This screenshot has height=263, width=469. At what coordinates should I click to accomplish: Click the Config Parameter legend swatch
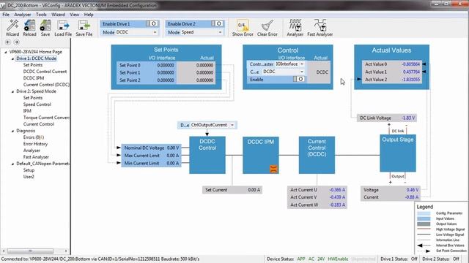424,213
